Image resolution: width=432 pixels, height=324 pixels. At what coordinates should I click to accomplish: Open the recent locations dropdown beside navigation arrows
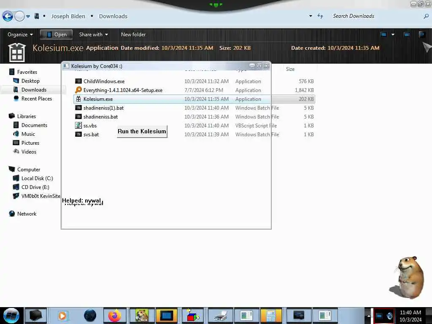pyautogui.click(x=28, y=16)
